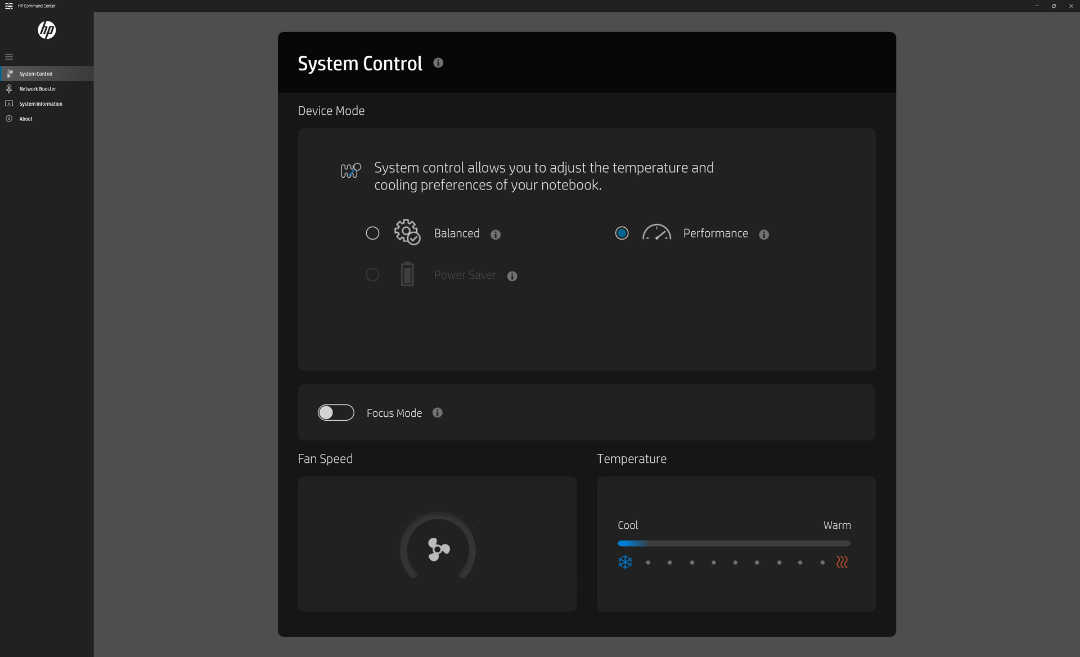Show info for Performance mode
1080x657 pixels.
764,235
